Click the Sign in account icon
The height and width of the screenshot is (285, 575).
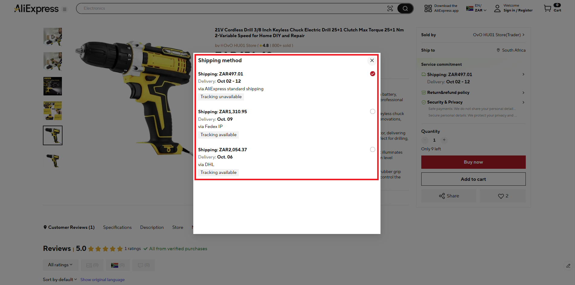(497, 8)
